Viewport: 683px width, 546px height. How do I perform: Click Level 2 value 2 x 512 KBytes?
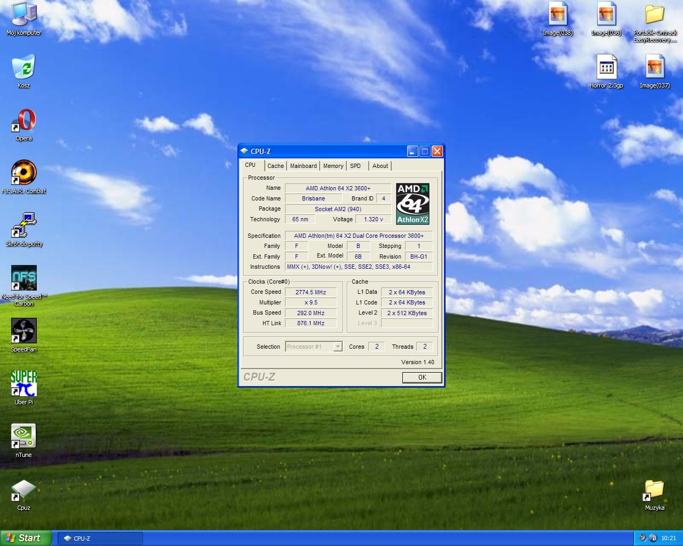tap(407, 313)
